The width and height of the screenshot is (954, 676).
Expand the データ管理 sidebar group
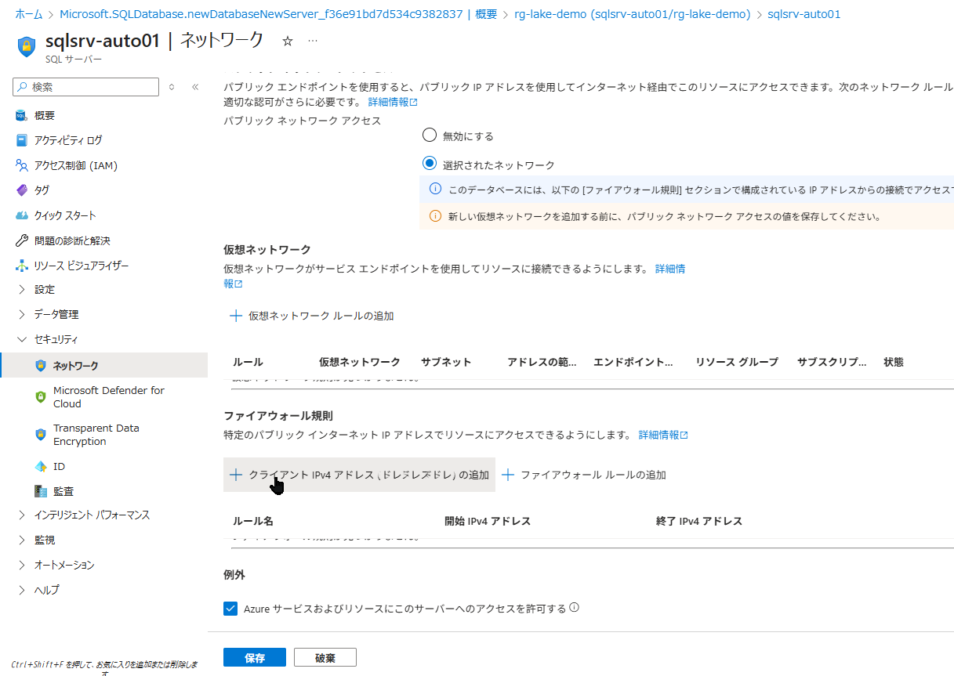click(56, 314)
